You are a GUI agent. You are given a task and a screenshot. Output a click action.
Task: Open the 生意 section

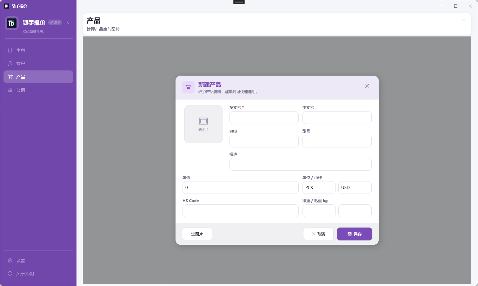[x=38, y=50]
